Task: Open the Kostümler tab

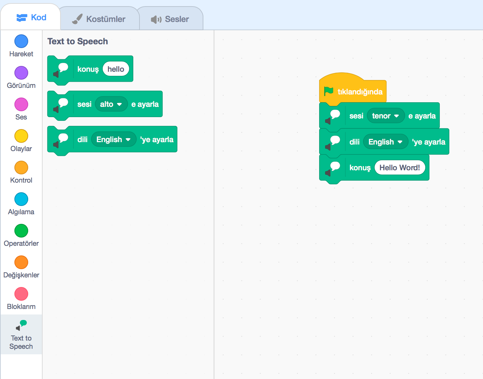Action: 100,19
